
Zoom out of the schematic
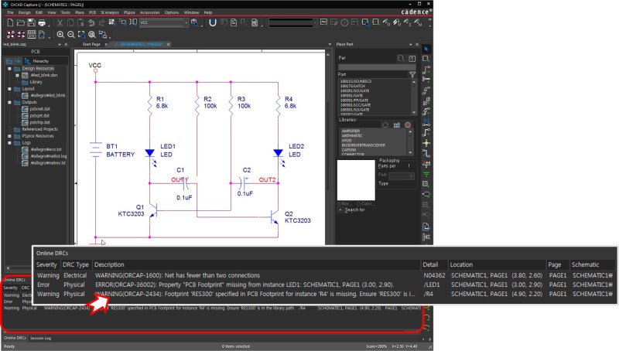click(x=71, y=35)
